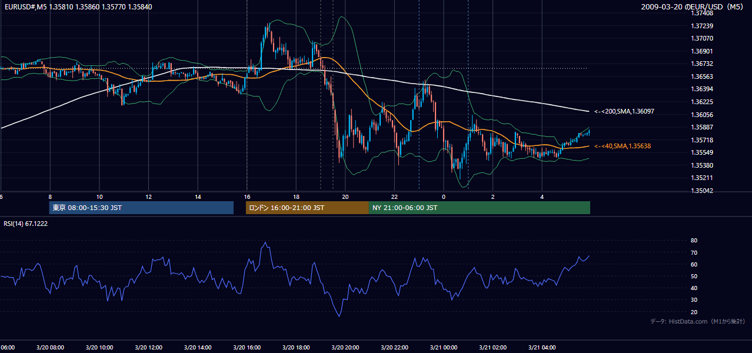This screenshot has width=752, height=353.
Task: Click price axis value 1.37408
Action: point(702,13)
